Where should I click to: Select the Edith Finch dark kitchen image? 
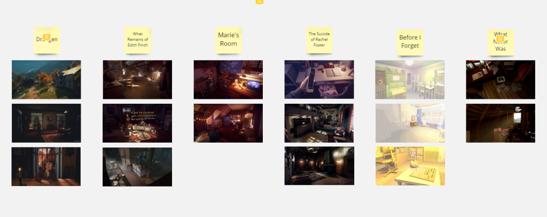click(137, 167)
